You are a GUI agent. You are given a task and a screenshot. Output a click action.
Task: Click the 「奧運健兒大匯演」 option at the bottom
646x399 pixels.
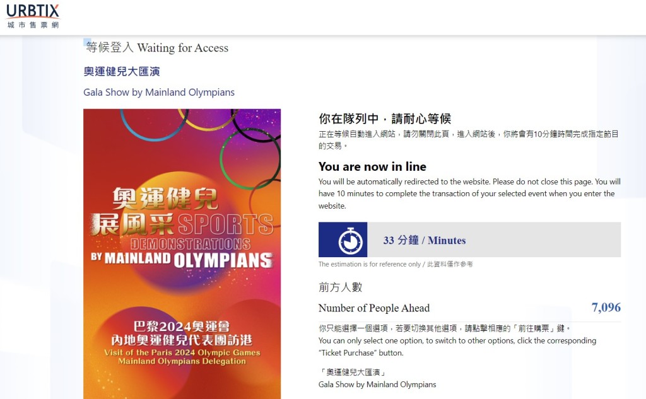(x=353, y=373)
